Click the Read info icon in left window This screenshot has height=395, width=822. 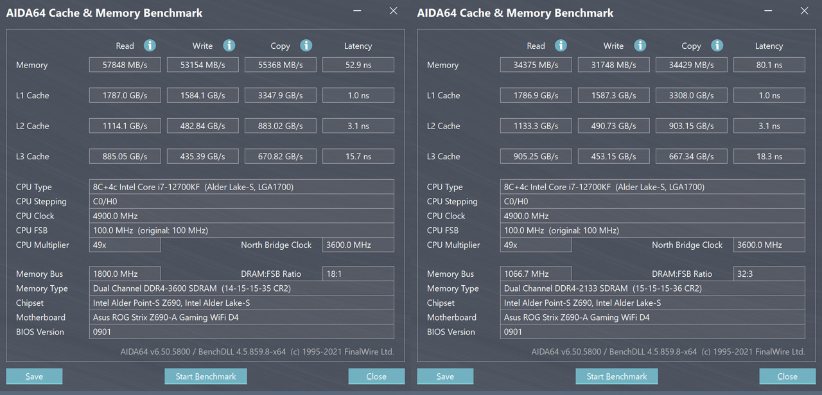click(150, 46)
